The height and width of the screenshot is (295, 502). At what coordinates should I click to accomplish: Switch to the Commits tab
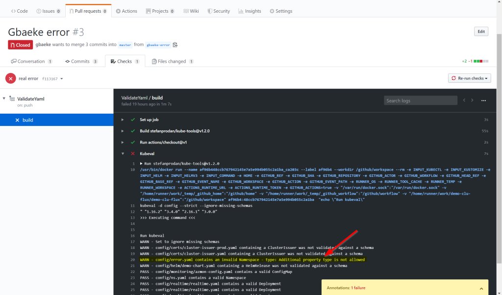coord(81,61)
